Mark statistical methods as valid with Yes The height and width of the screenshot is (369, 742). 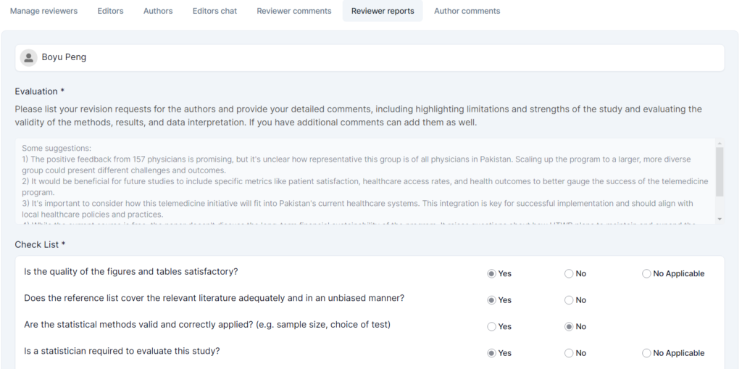coord(492,327)
